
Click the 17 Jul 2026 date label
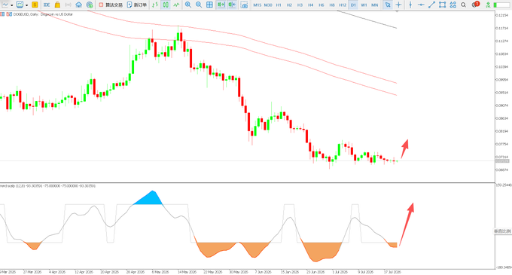coord(392,272)
